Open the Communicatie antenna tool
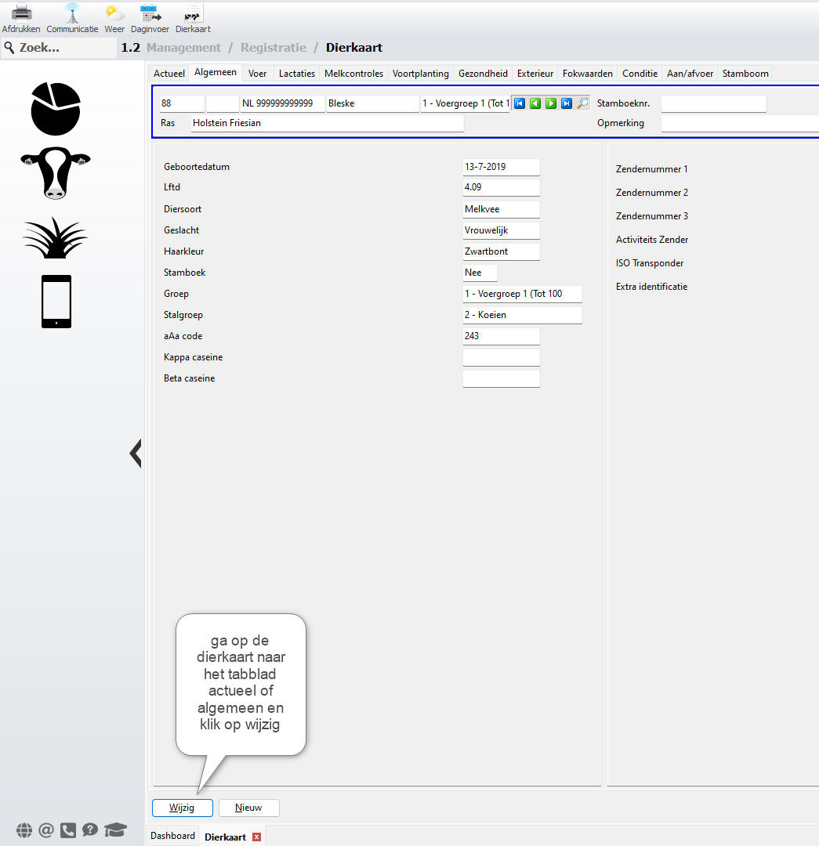The image size is (819, 846). (x=72, y=13)
